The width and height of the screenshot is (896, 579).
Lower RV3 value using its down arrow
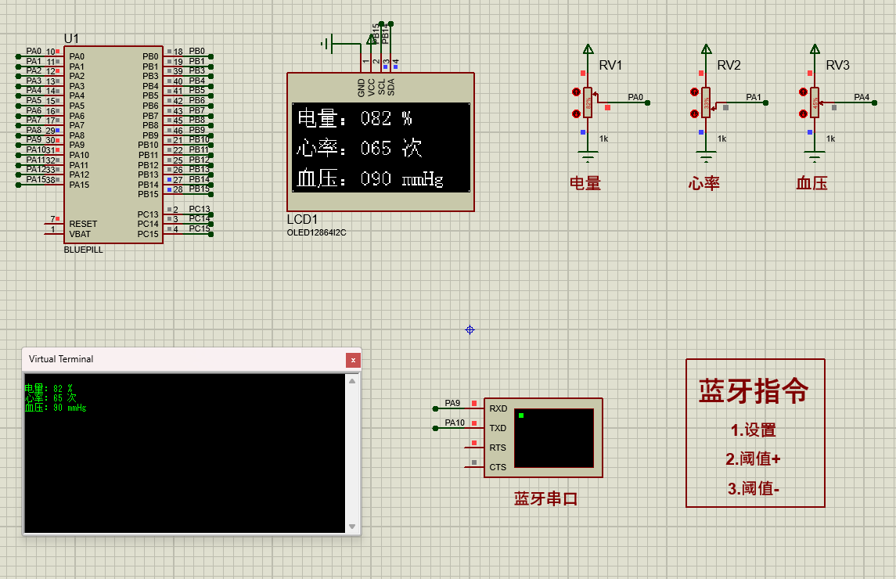(803, 114)
